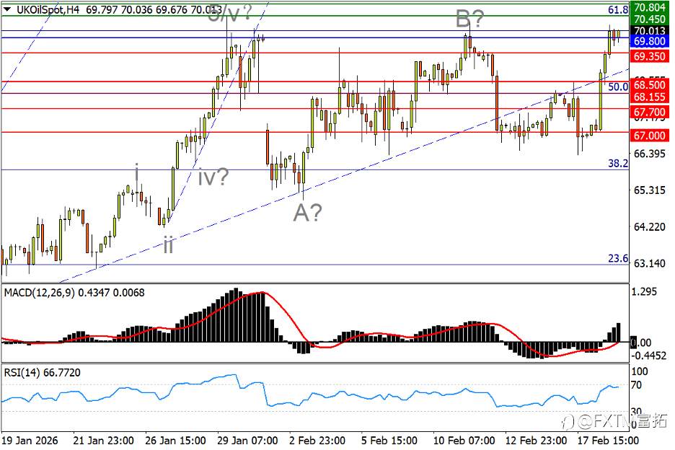The height and width of the screenshot is (450, 675).
Task: Click the 61.8 Fibonacci level label
Action: 618,9
